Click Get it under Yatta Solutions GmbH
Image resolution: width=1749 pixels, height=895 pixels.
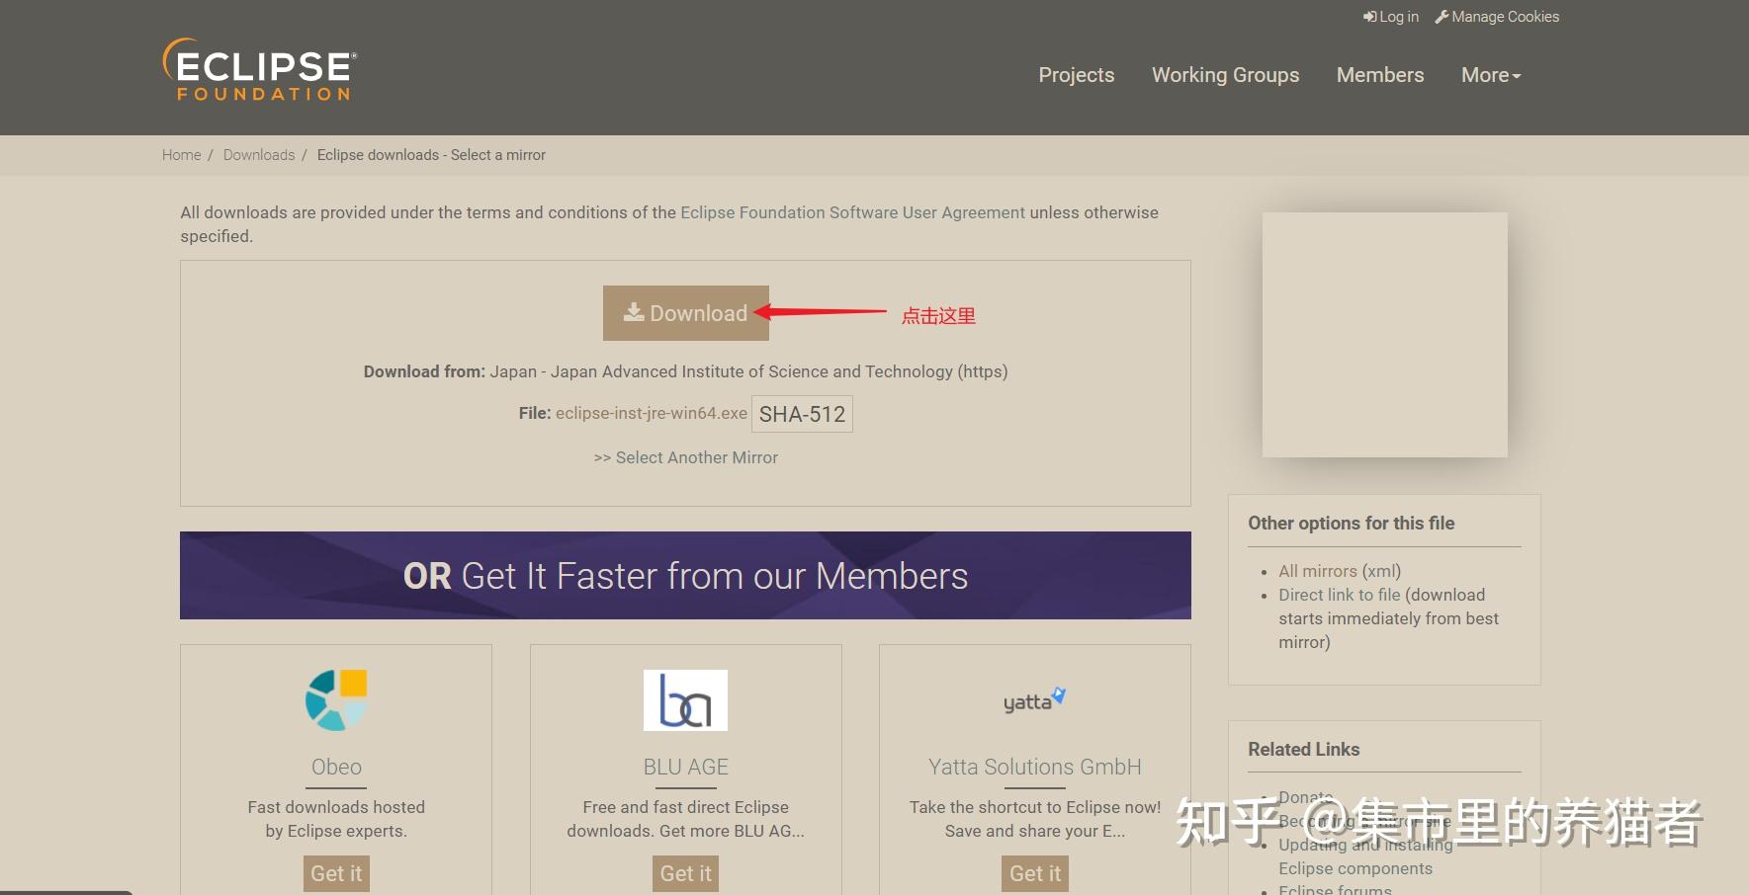pyautogui.click(x=1034, y=873)
